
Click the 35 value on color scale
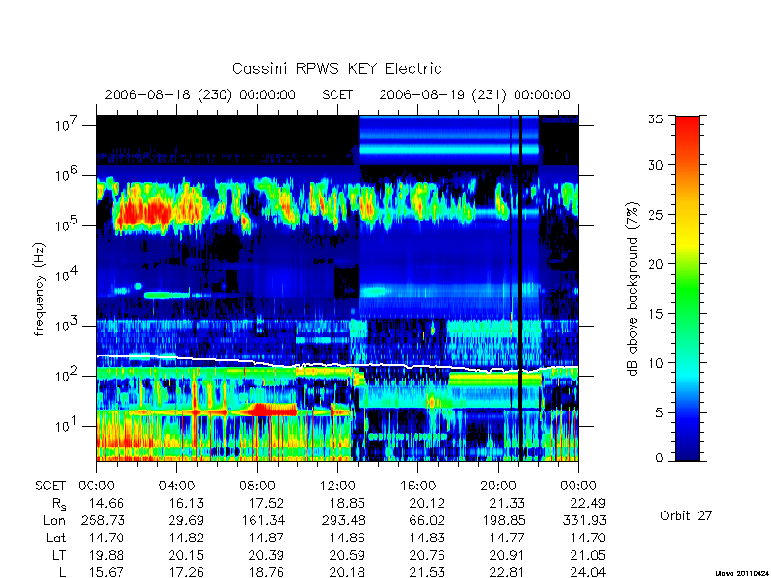coord(655,118)
